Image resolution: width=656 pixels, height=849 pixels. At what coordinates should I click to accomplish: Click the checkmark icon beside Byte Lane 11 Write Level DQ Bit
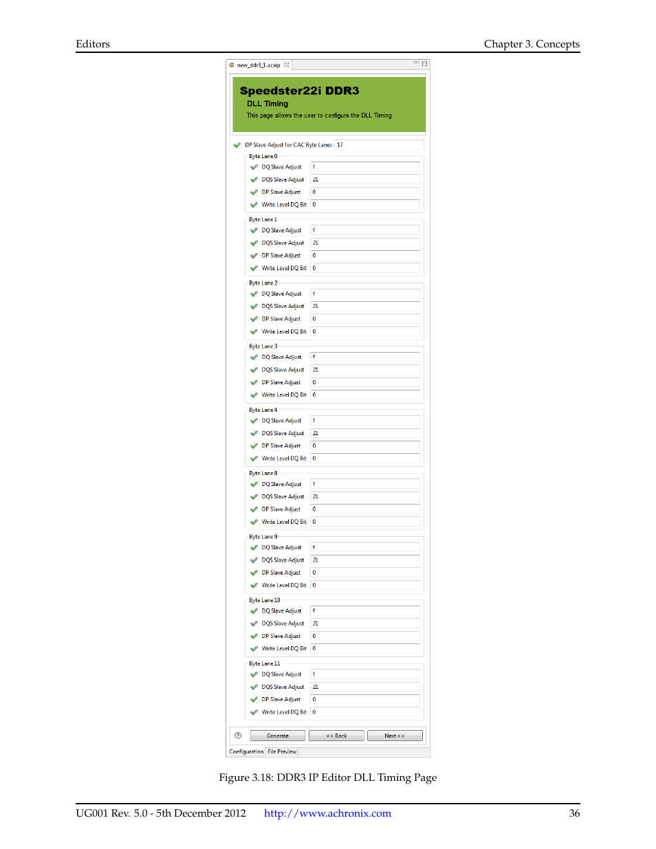[254, 712]
